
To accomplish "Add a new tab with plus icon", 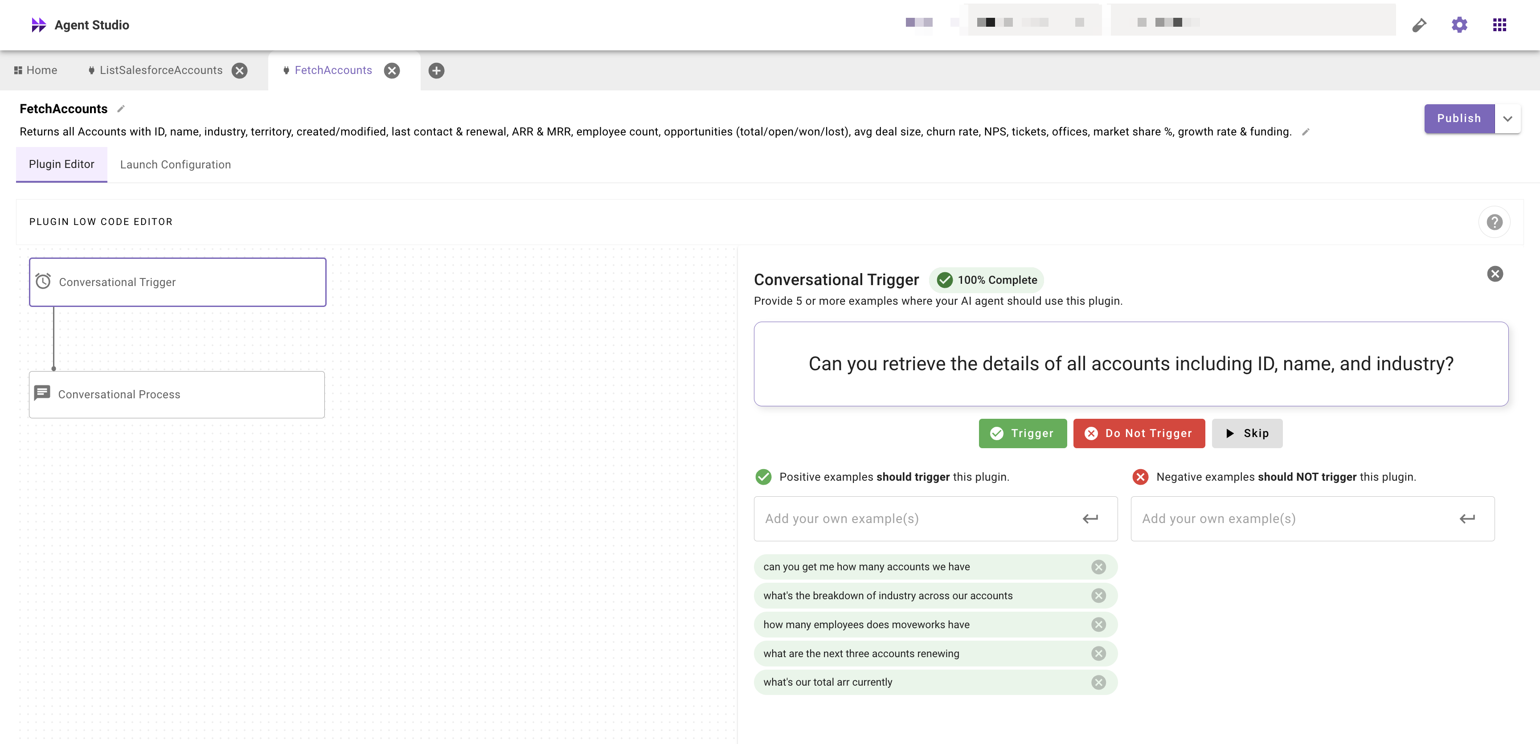I will coord(436,70).
